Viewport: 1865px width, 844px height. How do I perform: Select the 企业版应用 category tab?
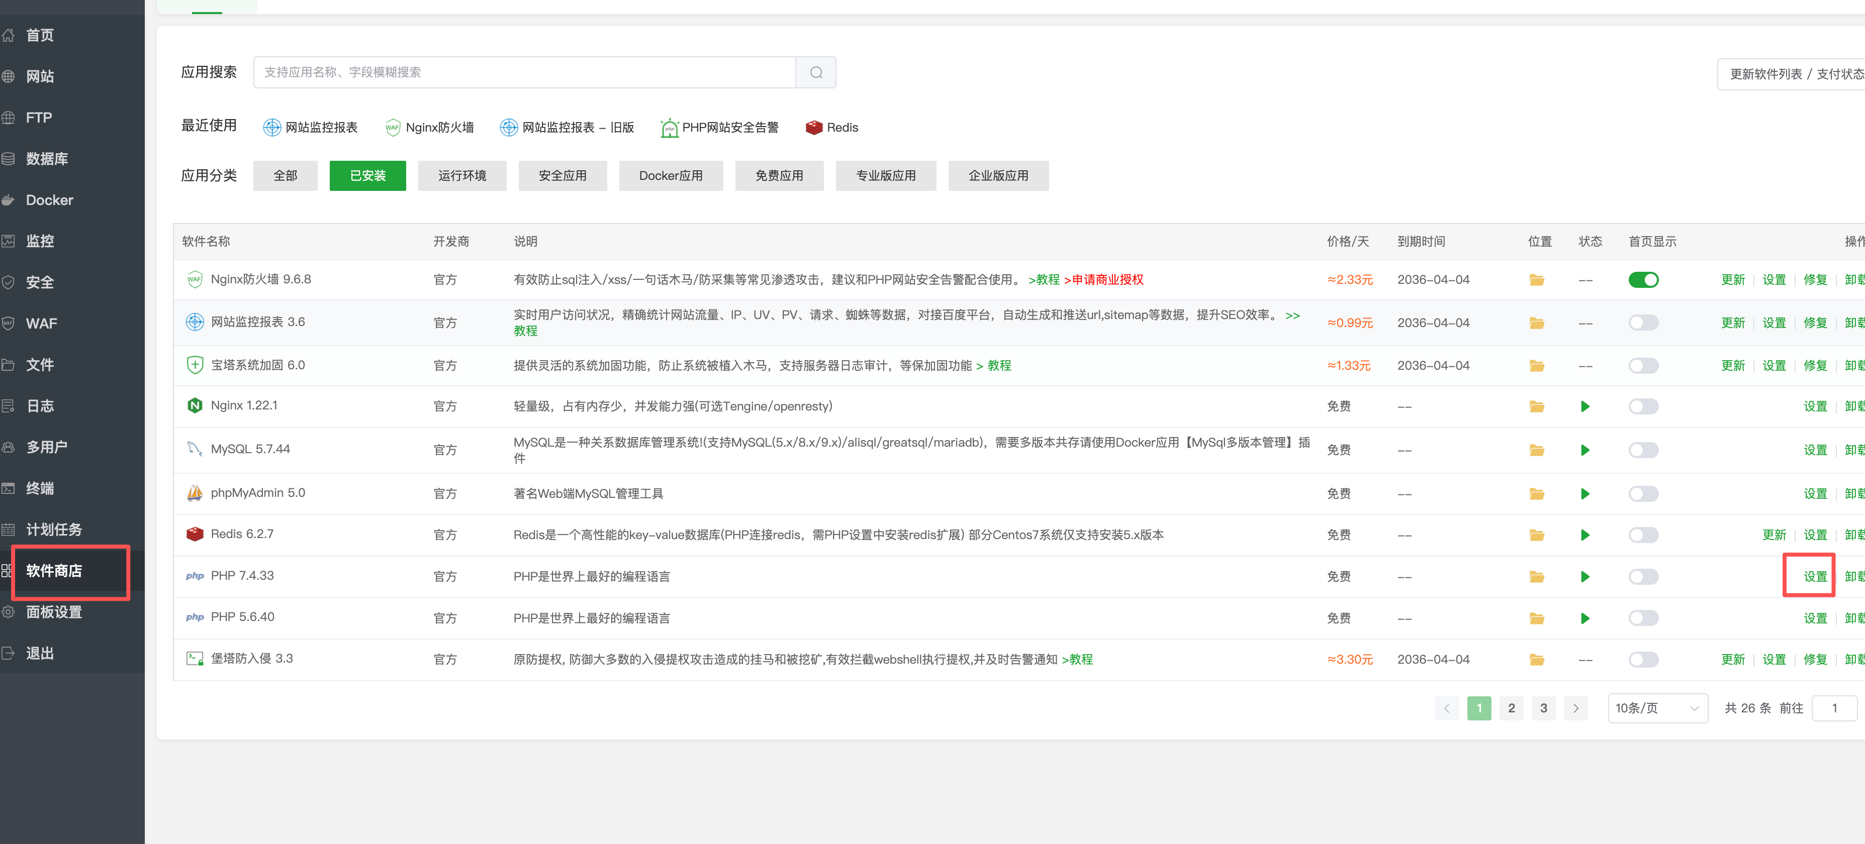(998, 176)
